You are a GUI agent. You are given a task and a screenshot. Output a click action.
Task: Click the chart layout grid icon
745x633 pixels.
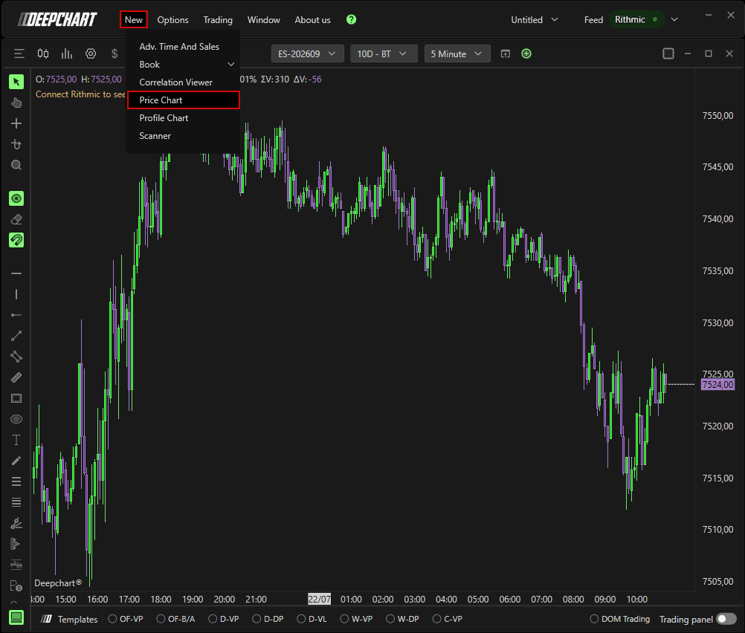click(x=668, y=53)
